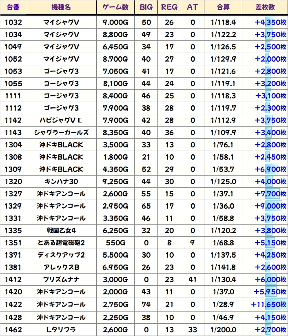This screenshot has height=336, width=288.
Task: Click the とある超電磁砲2 machine name
Action: 61,243
